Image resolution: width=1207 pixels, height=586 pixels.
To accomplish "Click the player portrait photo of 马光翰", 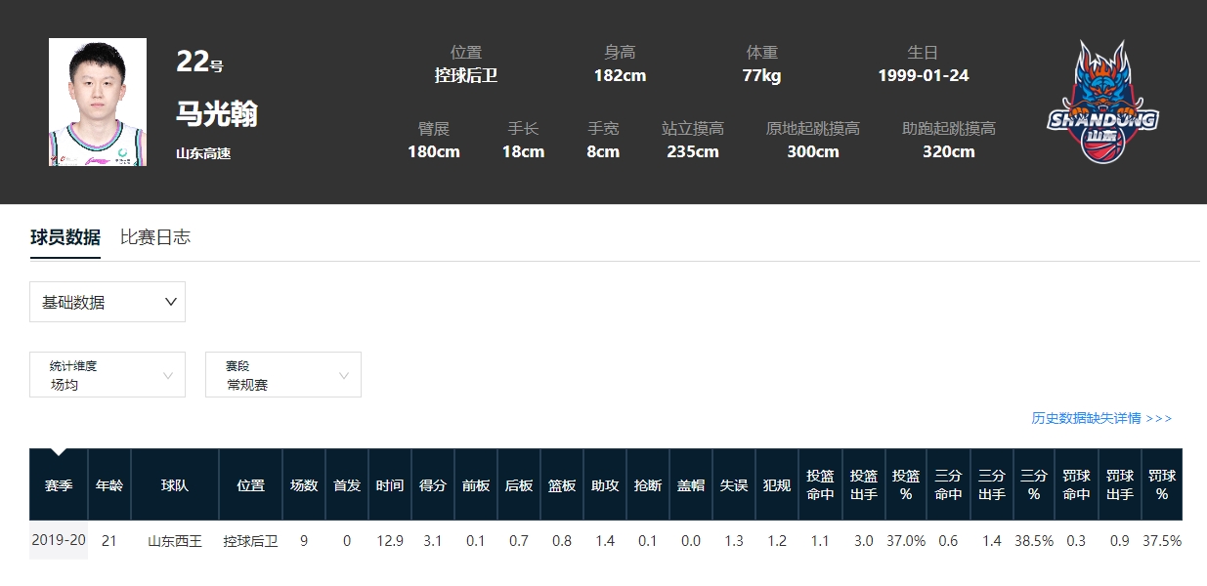I will (98, 102).
